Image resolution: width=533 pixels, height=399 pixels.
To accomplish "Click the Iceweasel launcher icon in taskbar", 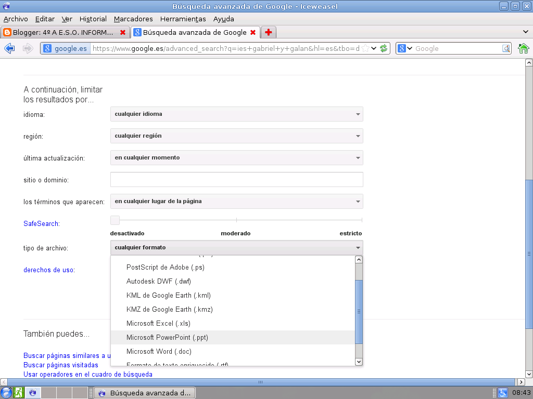I will coord(33,393).
